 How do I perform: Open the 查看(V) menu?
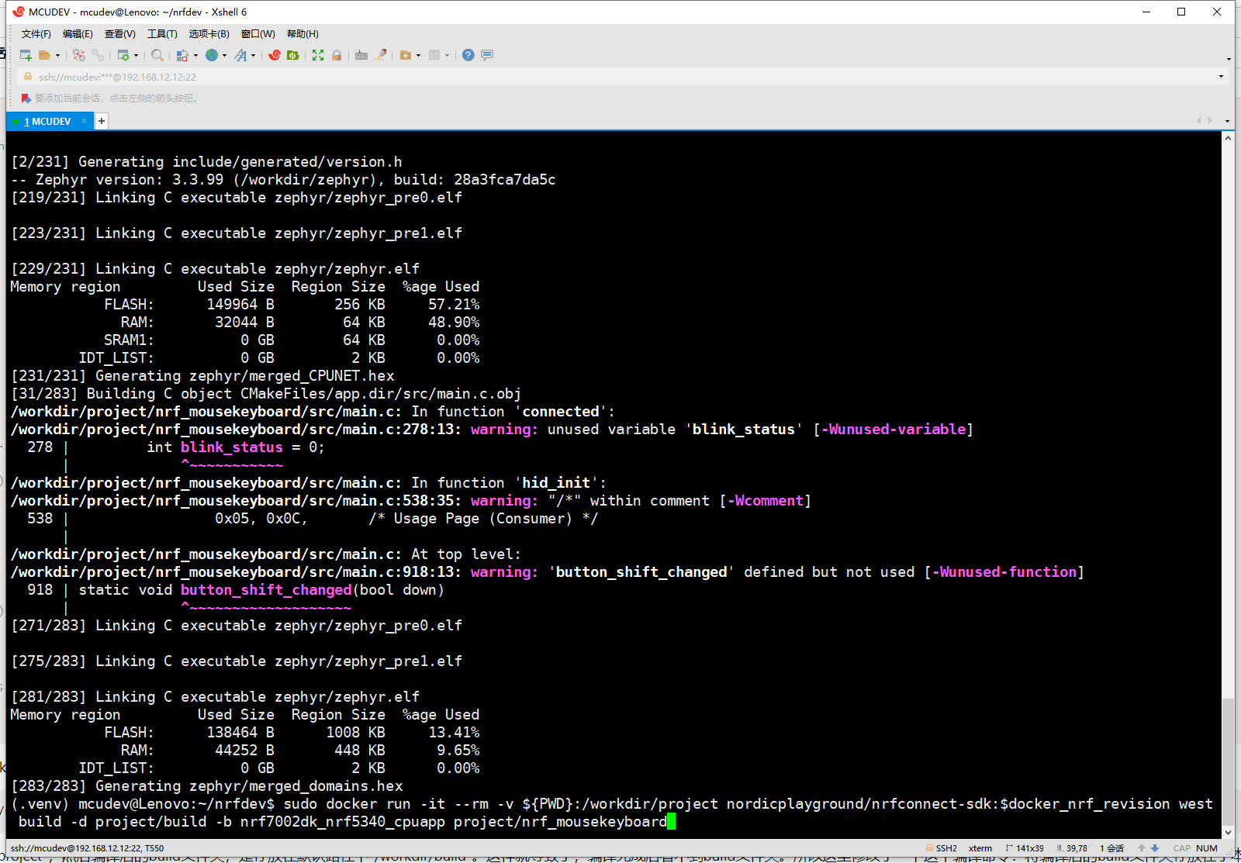click(x=120, y=34)
